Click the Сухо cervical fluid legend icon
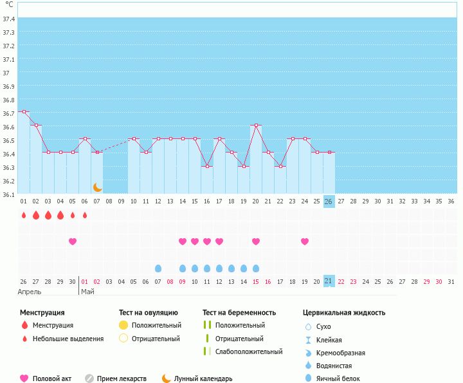The height and width of the screenshot is (383, 463). click(308, 326)
